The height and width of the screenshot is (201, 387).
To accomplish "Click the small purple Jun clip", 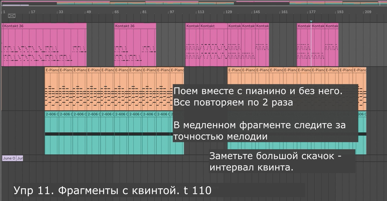I will pos(20,158).
